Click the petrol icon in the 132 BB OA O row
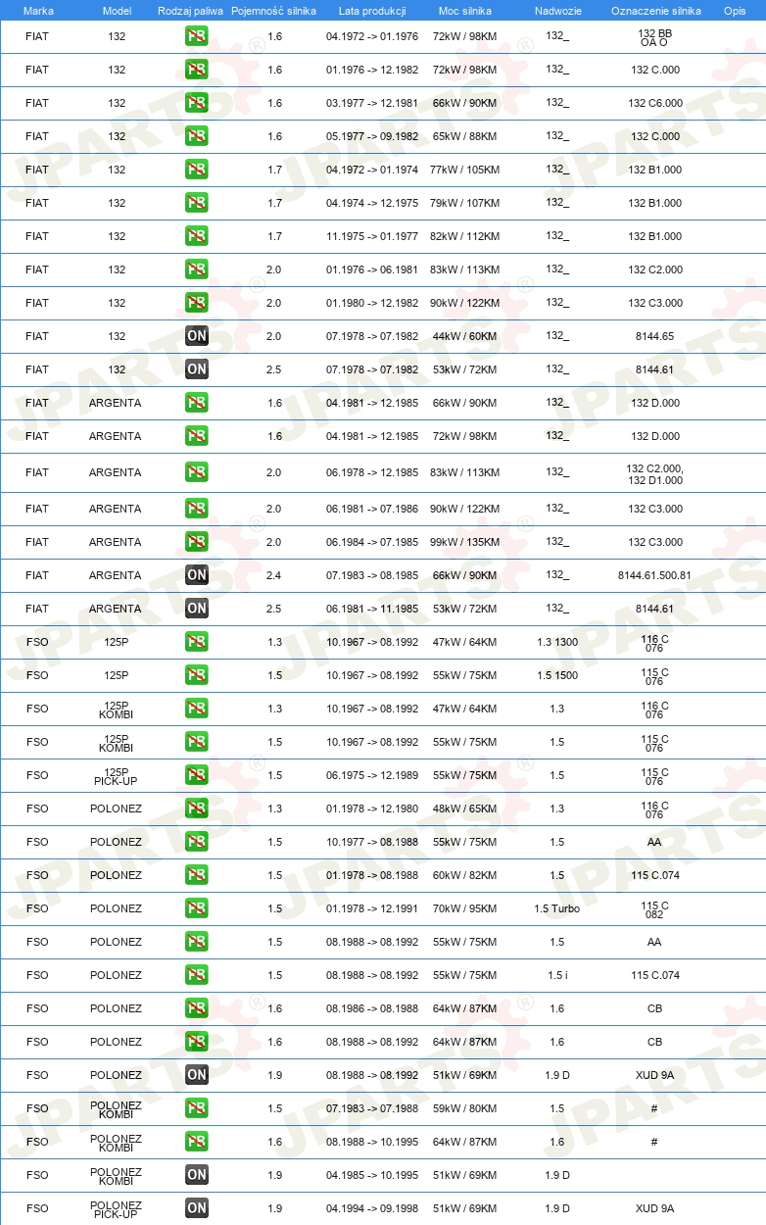 (197, 36)
